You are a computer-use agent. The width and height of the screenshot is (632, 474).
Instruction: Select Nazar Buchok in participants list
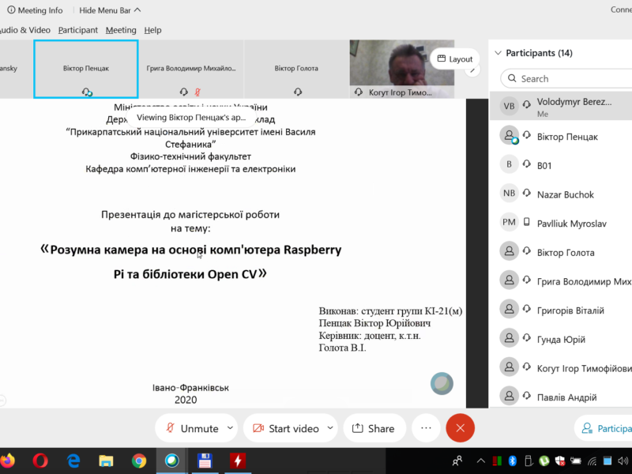pos(565,194)
